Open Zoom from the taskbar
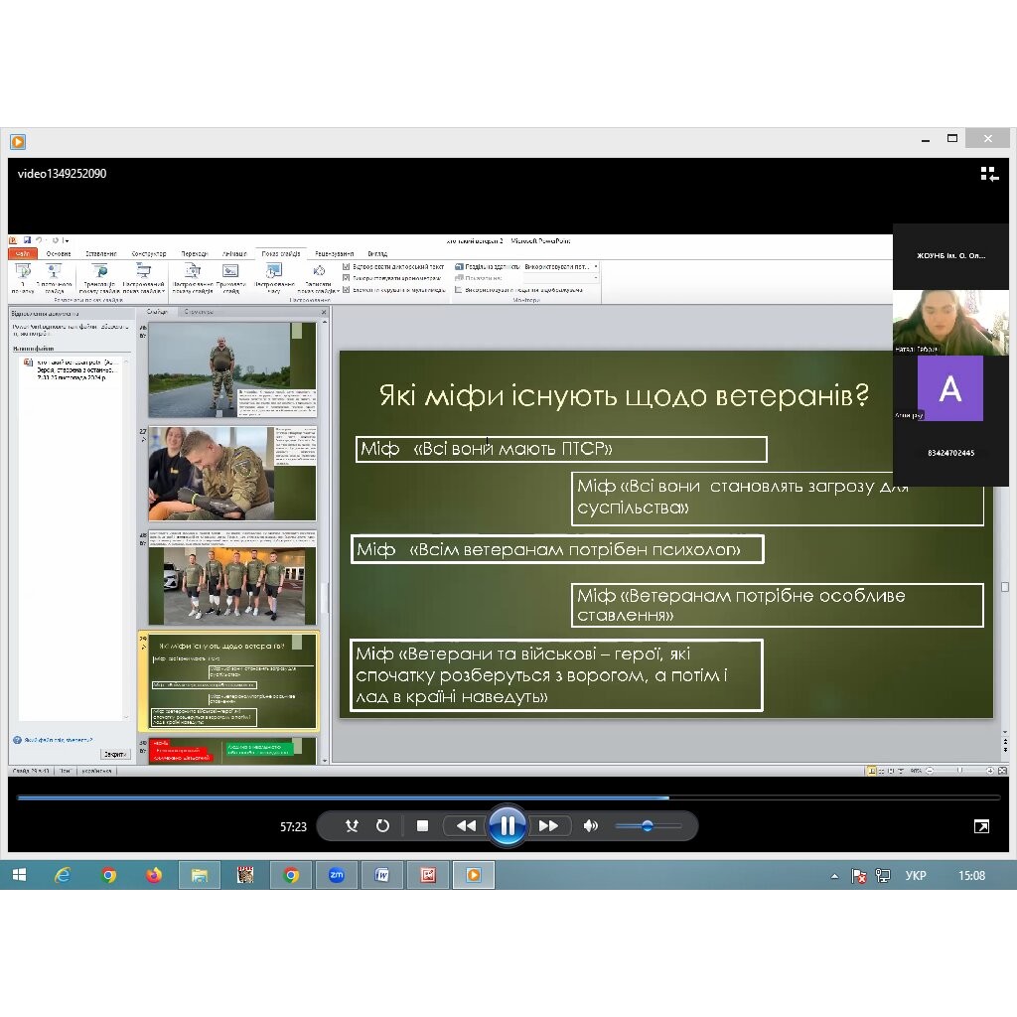 (336, 875)
